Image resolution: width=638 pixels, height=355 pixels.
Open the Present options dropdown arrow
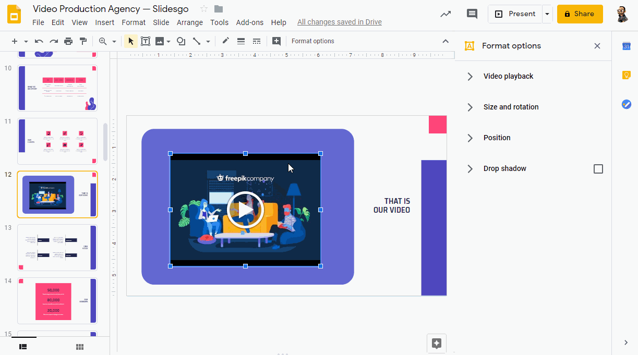tap(547, 14)
